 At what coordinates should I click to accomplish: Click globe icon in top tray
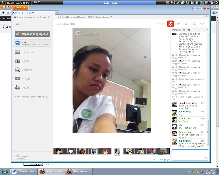tap(202, 2)
